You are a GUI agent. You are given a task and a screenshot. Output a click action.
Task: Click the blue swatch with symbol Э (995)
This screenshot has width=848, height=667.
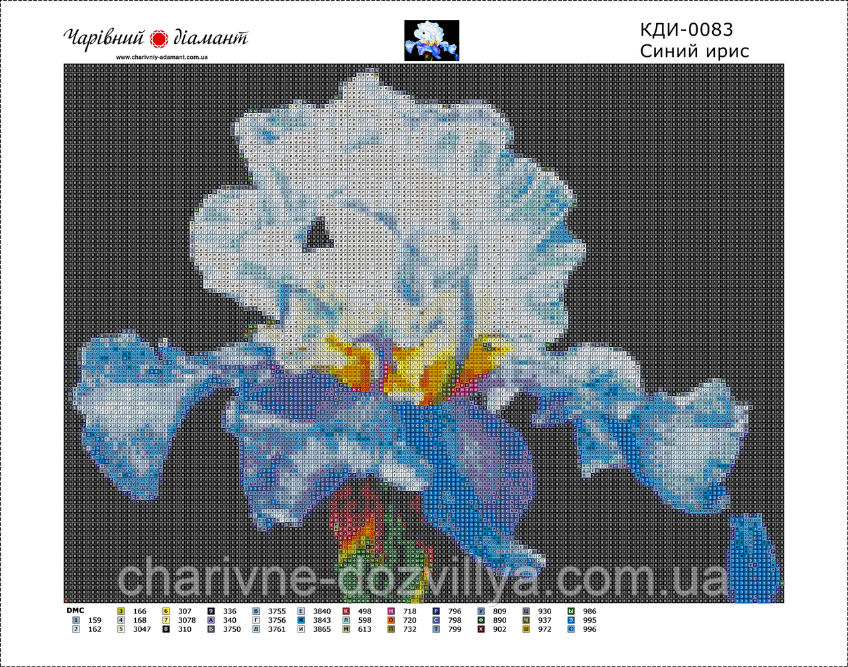572,621
